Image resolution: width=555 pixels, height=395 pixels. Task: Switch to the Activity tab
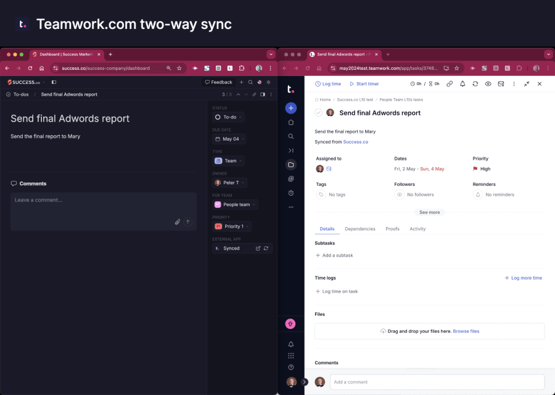[417, 229]
